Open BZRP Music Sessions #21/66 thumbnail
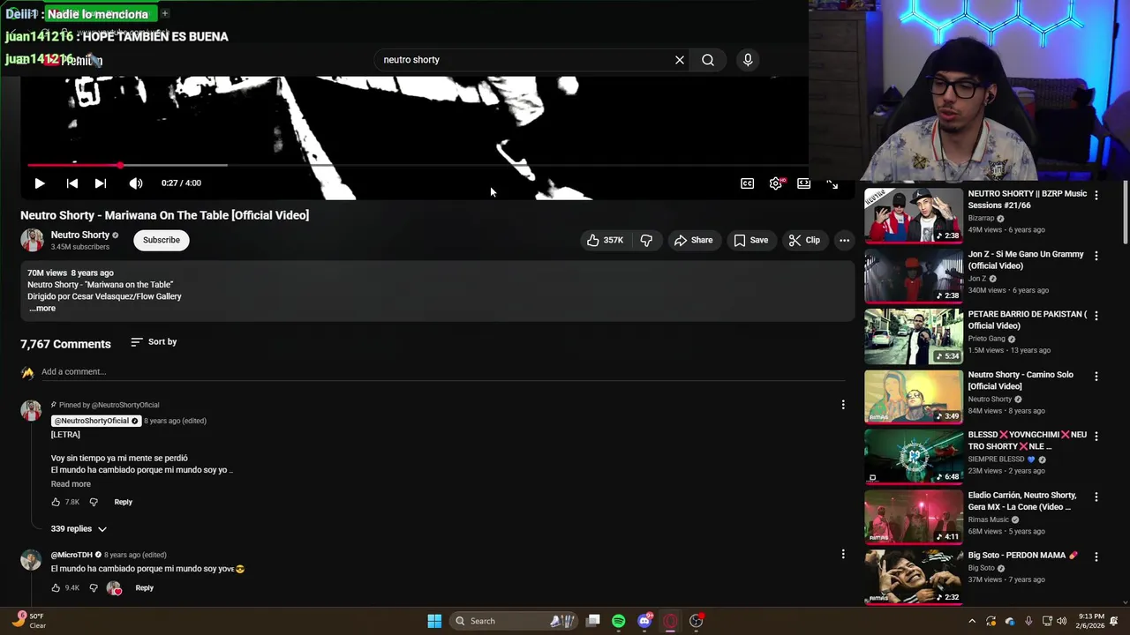The height and width of the screenshot is (635, 1130). tap(914, 215)
